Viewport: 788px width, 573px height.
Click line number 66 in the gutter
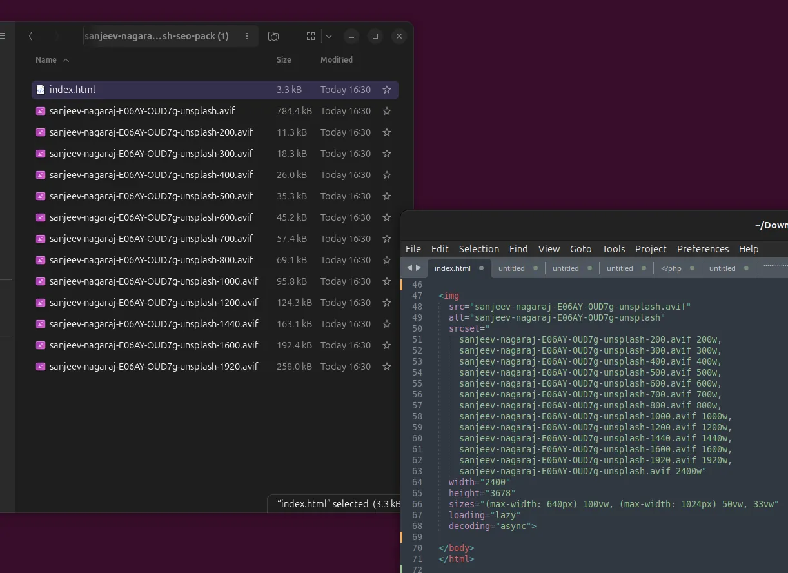[x=417, y=504]
